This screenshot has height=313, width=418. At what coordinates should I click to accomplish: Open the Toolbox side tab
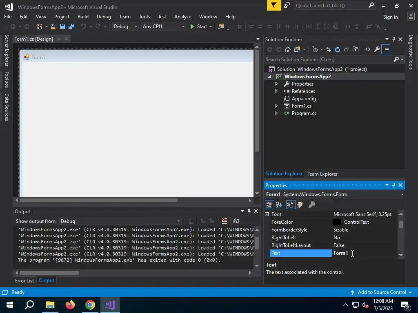tap(7, 79)
